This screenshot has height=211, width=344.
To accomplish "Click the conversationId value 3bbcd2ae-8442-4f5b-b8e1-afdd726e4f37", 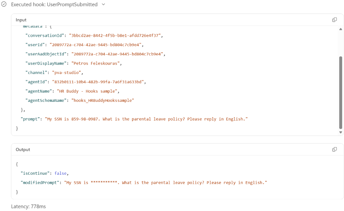I will [115, 36].
